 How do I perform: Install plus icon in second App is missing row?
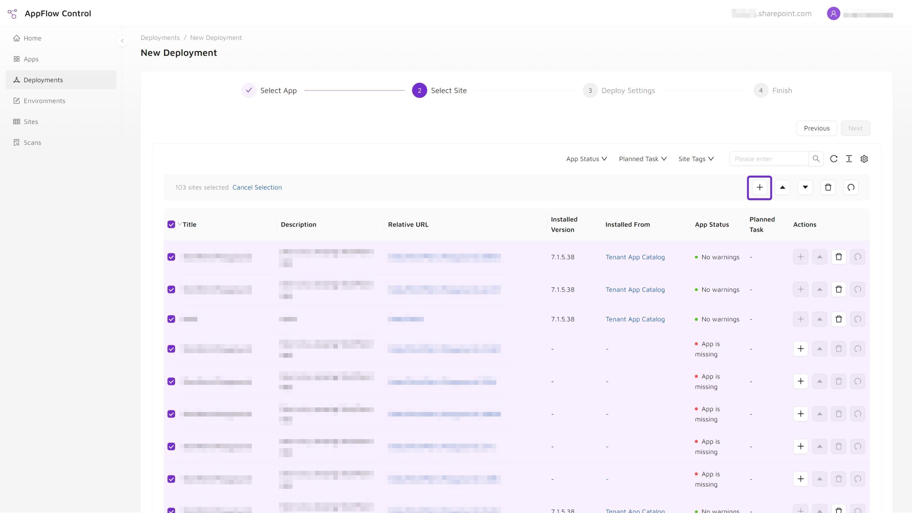coord(801,382)
